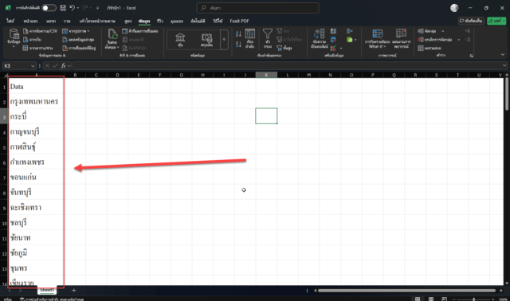The height and width of the screenshot is (301, 510).
Task: Expand the Data Types gallery arrow
Action: [x=224, y=39]
